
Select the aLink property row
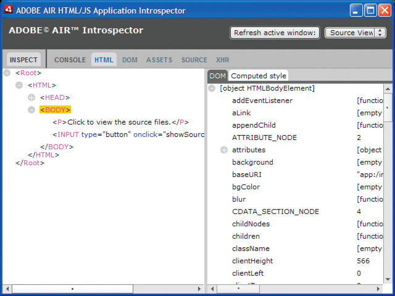tap(241, 113)
